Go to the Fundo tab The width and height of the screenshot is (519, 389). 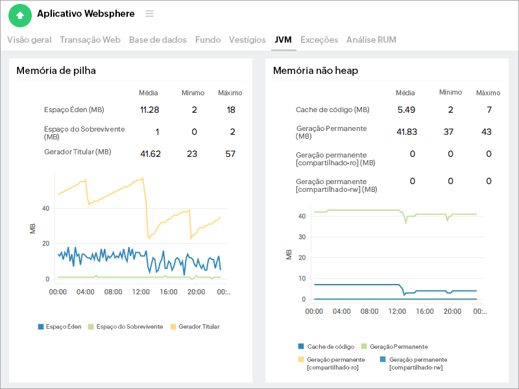(x=208, y=40)
